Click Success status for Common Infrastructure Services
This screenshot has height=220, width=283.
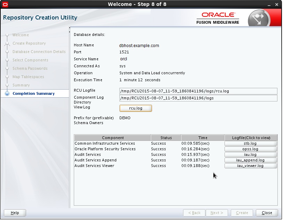pos(158,144)
